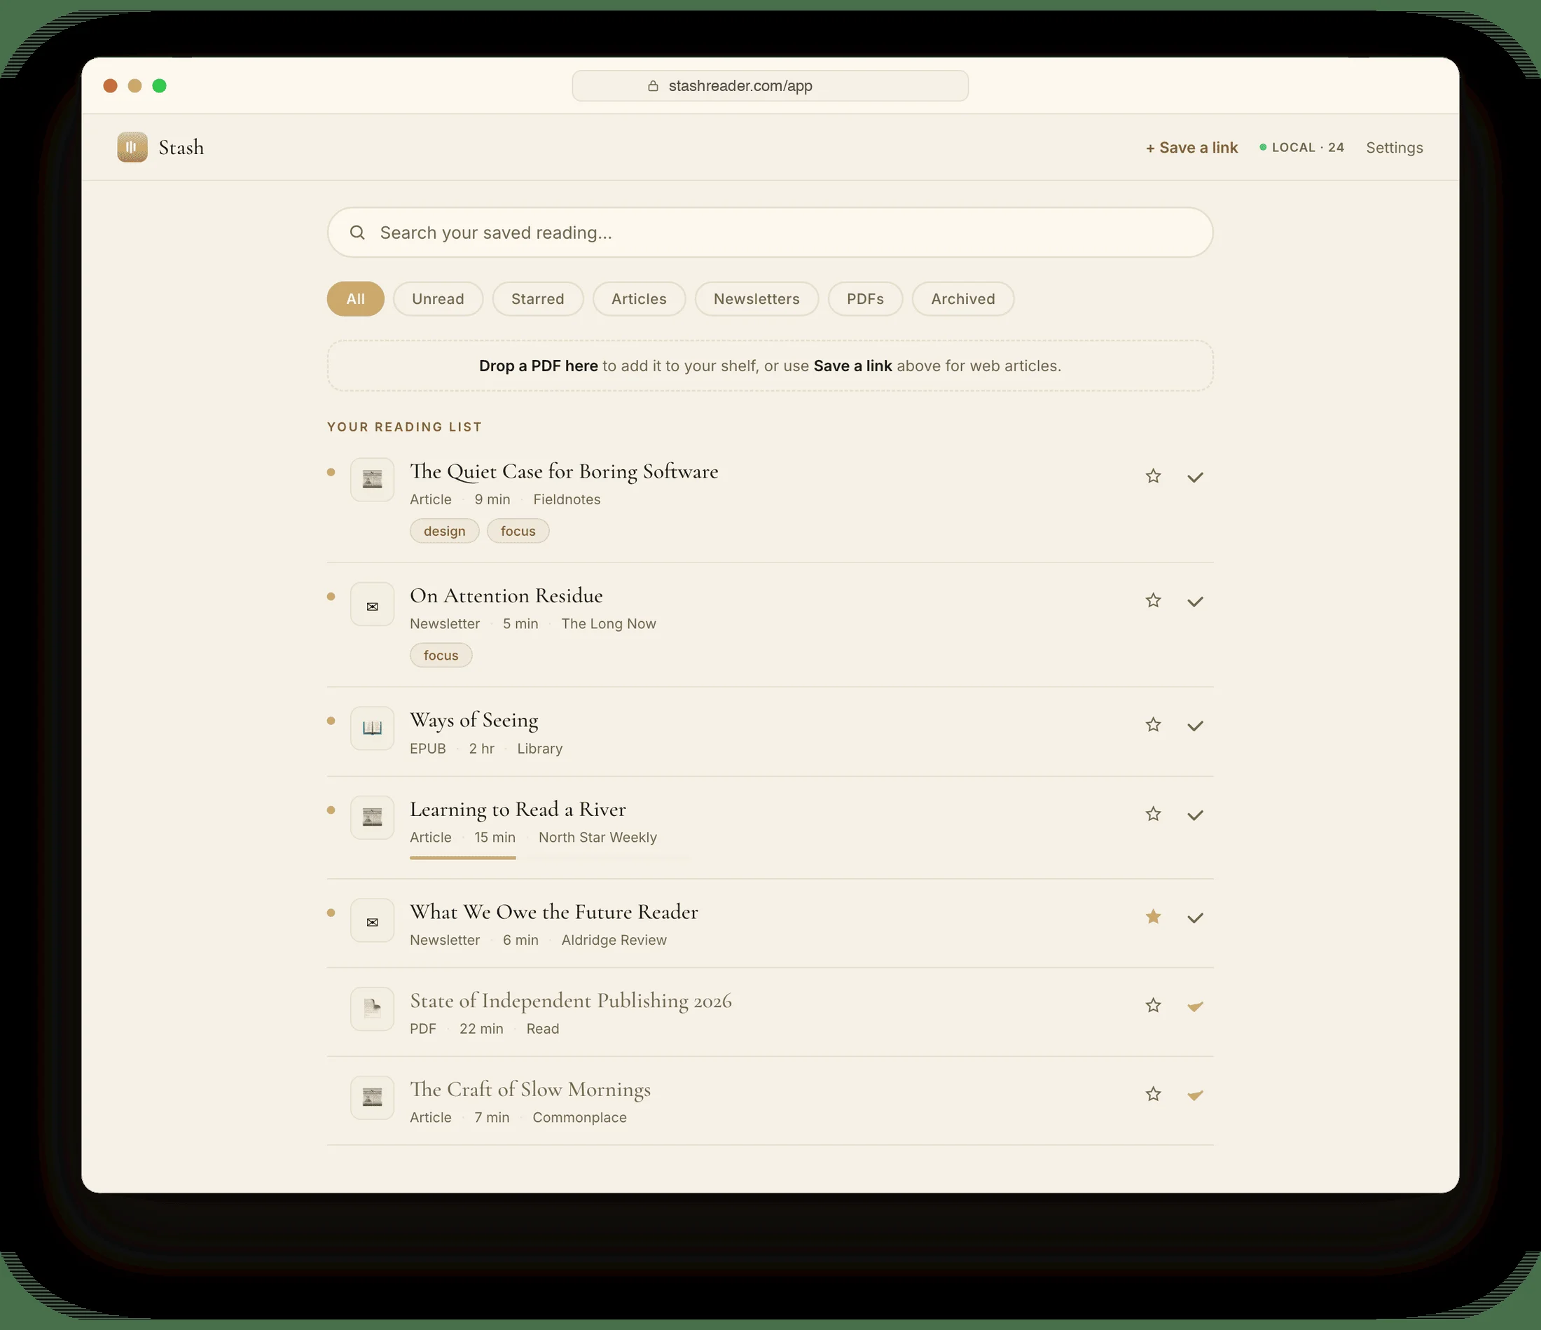1541x1330 pixels.
Task: View Archived items
Action: [x=963, y=299]
